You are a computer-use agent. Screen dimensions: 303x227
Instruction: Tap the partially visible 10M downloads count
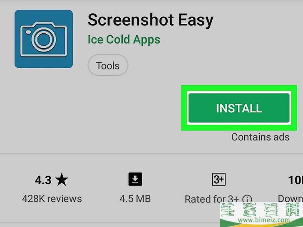(x=296, y=180)
